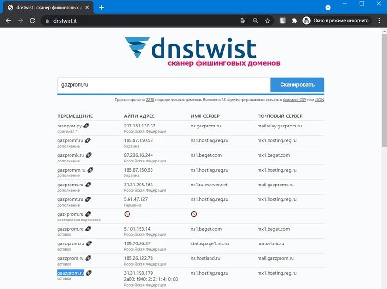
Task: Click the gray extension icon beside puzzle
Action: (x=282, y=21)
